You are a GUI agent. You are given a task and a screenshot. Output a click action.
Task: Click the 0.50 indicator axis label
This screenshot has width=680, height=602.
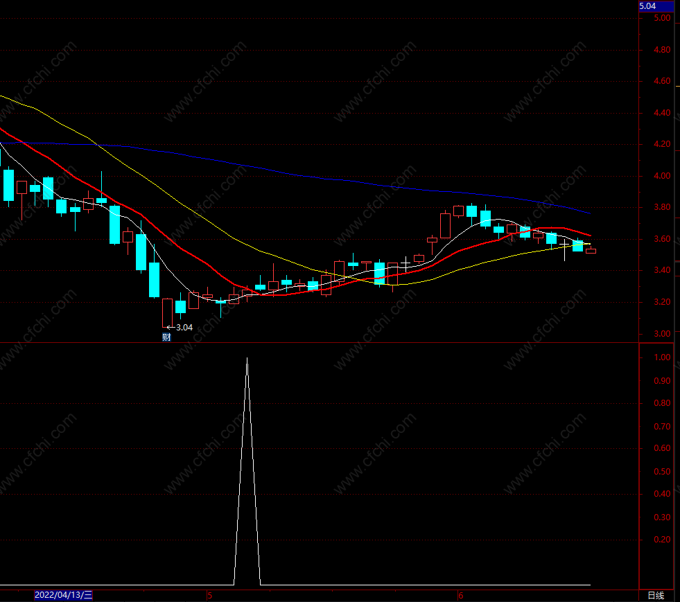662,472
